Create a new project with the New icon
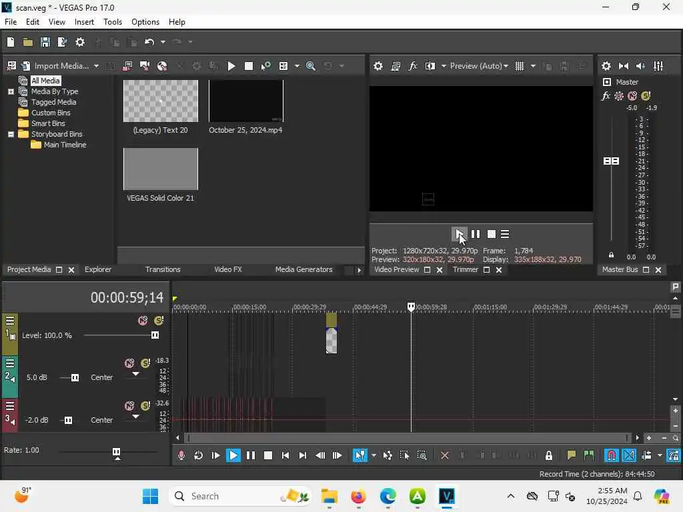This screenshot has height=512, width=683. point(11,42)
